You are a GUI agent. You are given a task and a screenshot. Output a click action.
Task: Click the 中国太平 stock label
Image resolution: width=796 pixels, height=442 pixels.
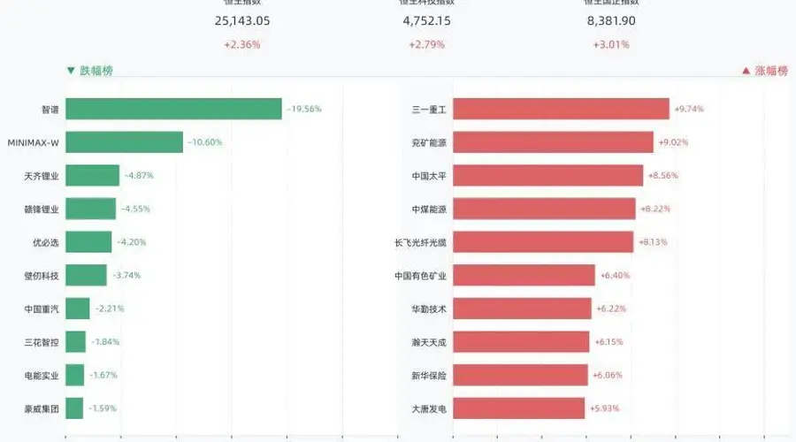(429, 176)
